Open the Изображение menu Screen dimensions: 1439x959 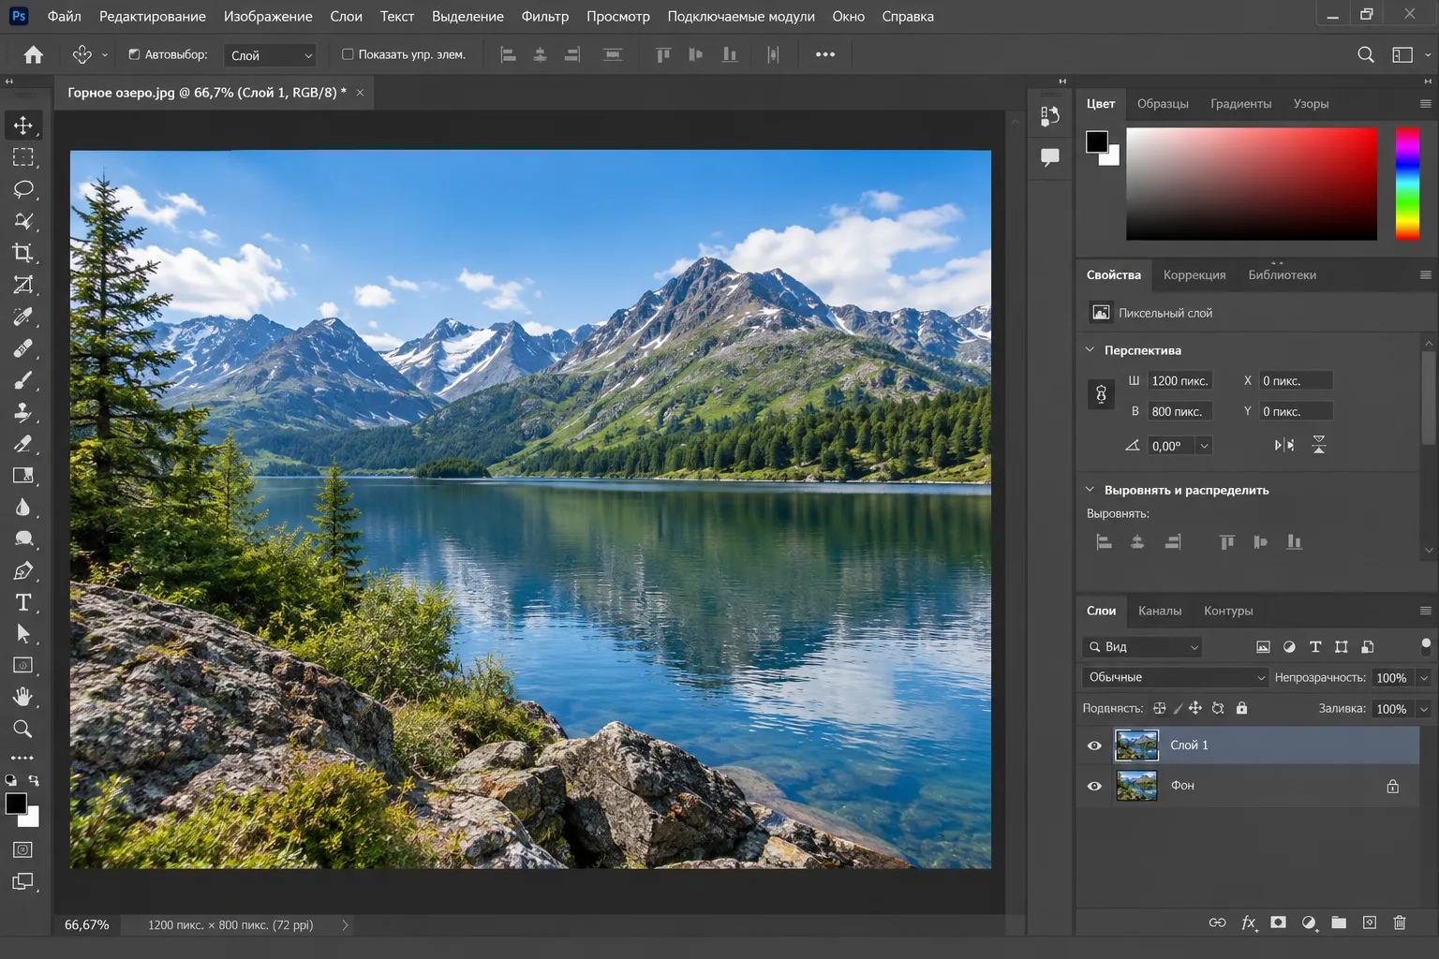tap(268, 16)
